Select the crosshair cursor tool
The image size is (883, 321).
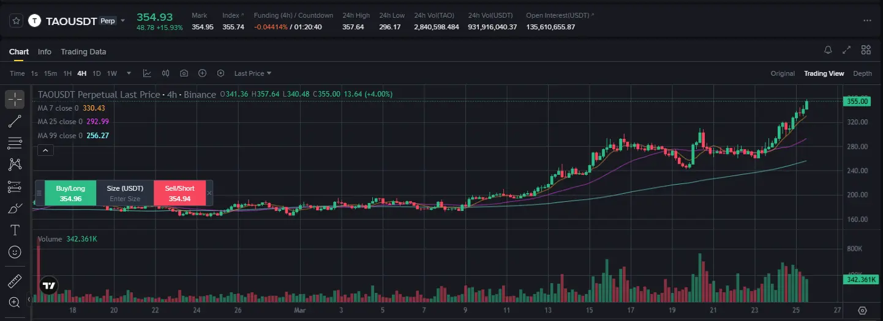(15, 99)
